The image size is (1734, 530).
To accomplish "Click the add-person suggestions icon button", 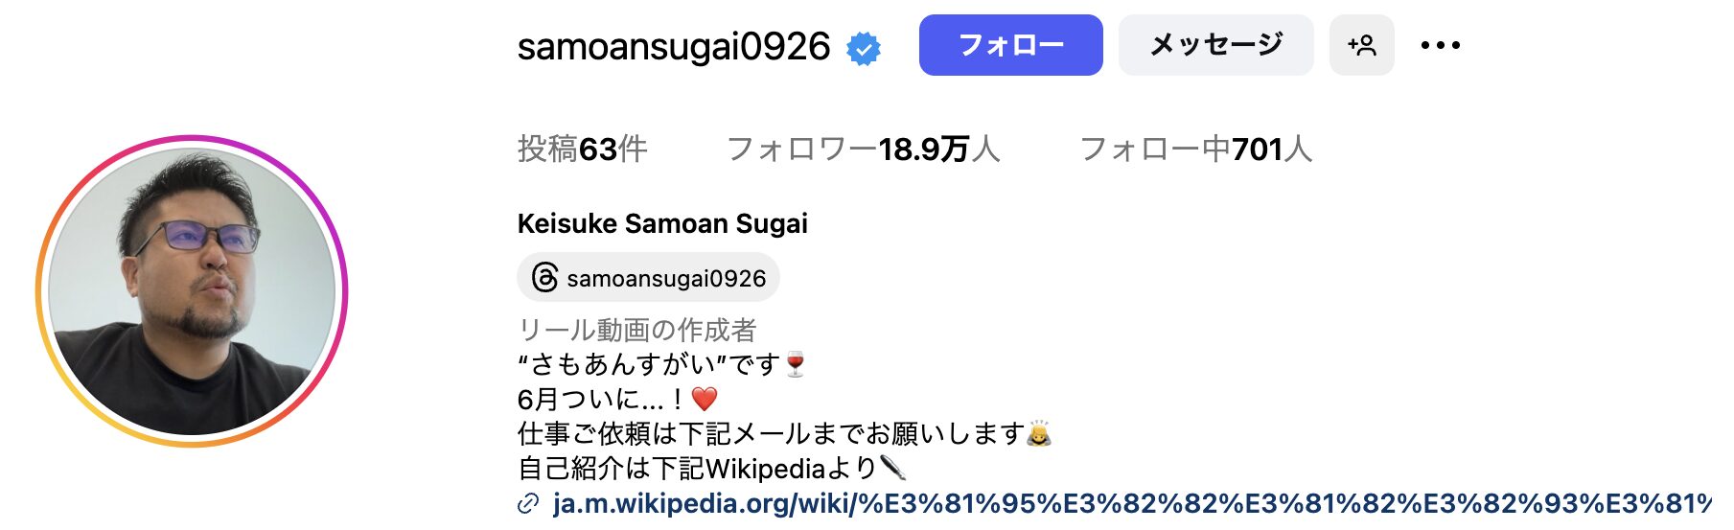I will pyautogui.click(x=1361, y=45).
